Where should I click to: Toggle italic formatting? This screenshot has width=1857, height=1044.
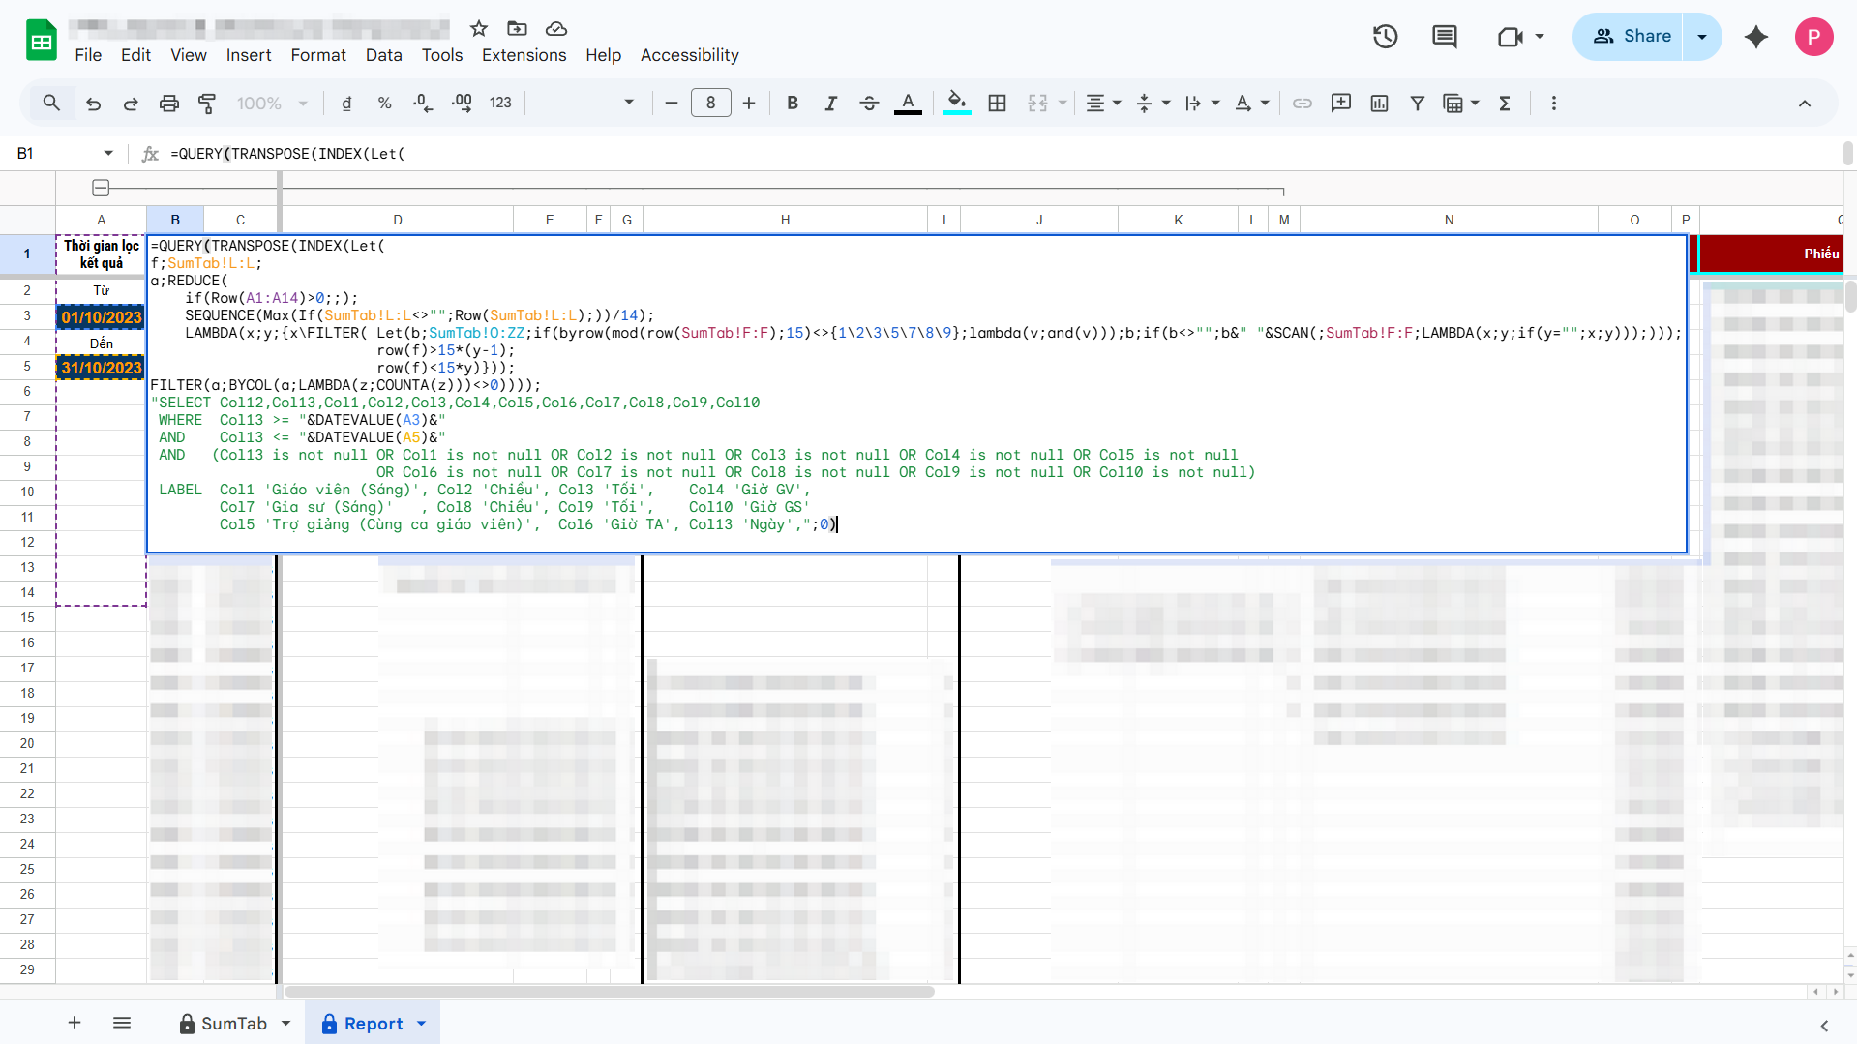tap(830, 104)
